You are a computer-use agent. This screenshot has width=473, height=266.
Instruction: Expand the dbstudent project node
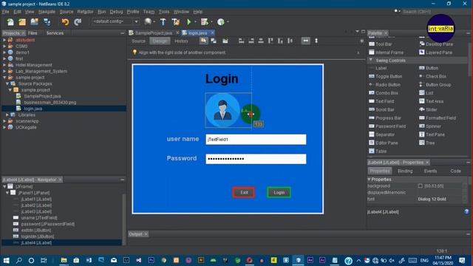click(4, 40)
